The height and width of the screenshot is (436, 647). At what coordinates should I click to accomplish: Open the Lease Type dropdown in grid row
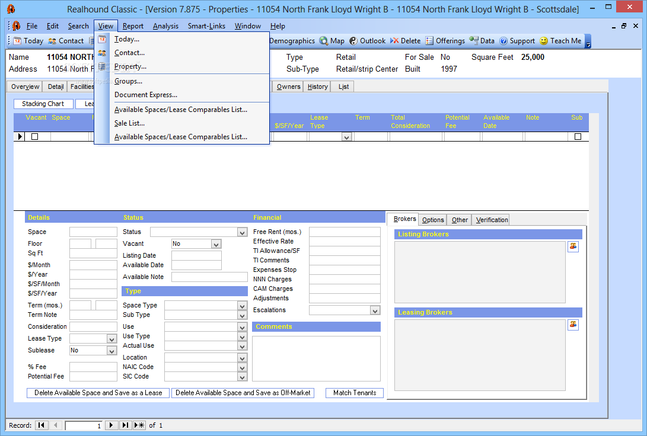pos(346,137)
